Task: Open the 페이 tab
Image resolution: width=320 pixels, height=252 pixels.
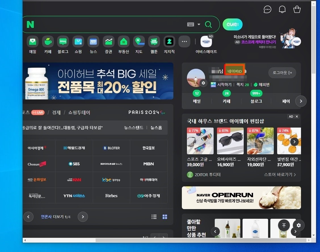Action: [286, 101]
